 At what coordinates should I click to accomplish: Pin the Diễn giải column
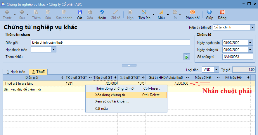click(62, 78)
